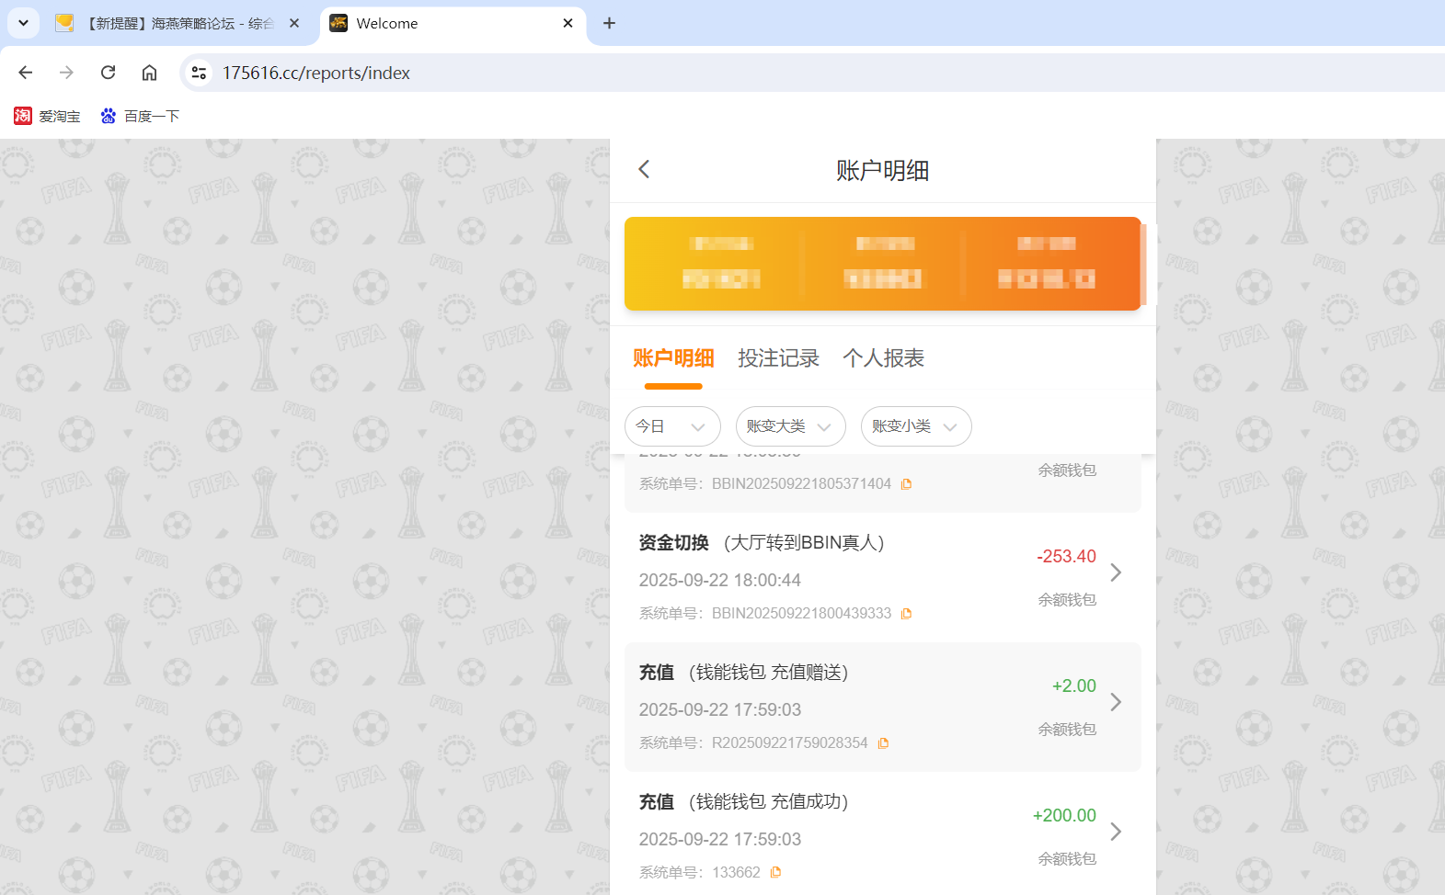Click the timestamp 2025-09-22 18:00:44
This screenshot has height=895, width=1445.
tap(720, 581)
